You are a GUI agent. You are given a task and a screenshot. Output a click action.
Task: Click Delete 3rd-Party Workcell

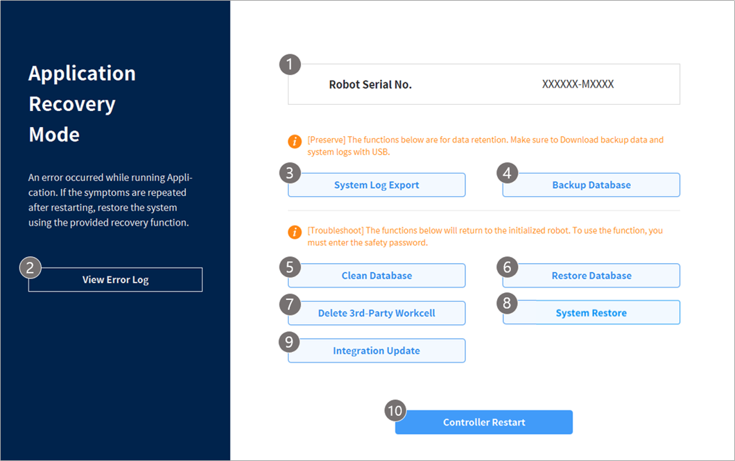(x=377, y=313)
